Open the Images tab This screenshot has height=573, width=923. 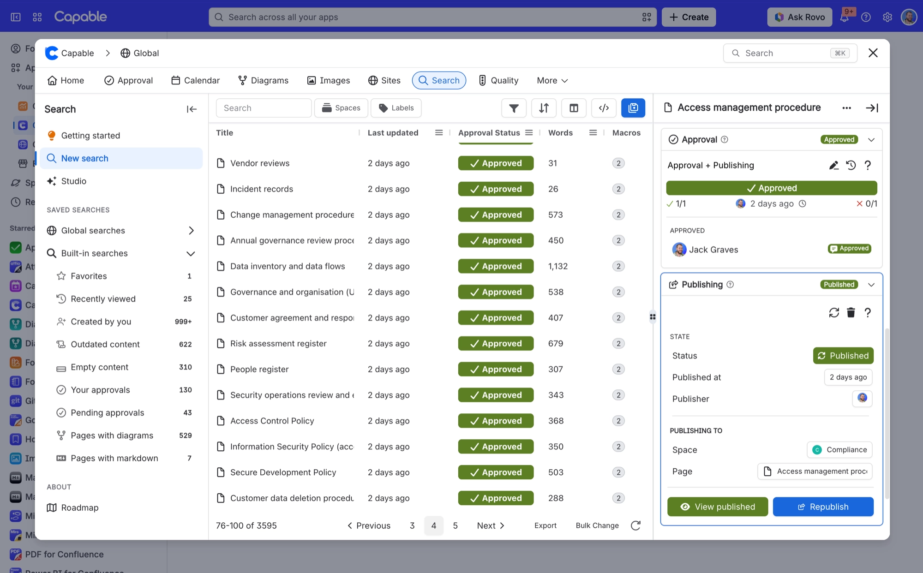pos(329,80)
